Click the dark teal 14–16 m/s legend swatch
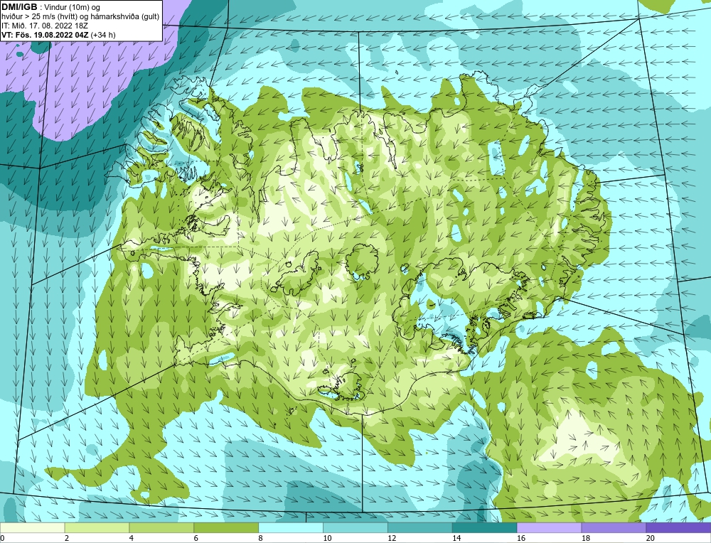 tap(485, 528)
